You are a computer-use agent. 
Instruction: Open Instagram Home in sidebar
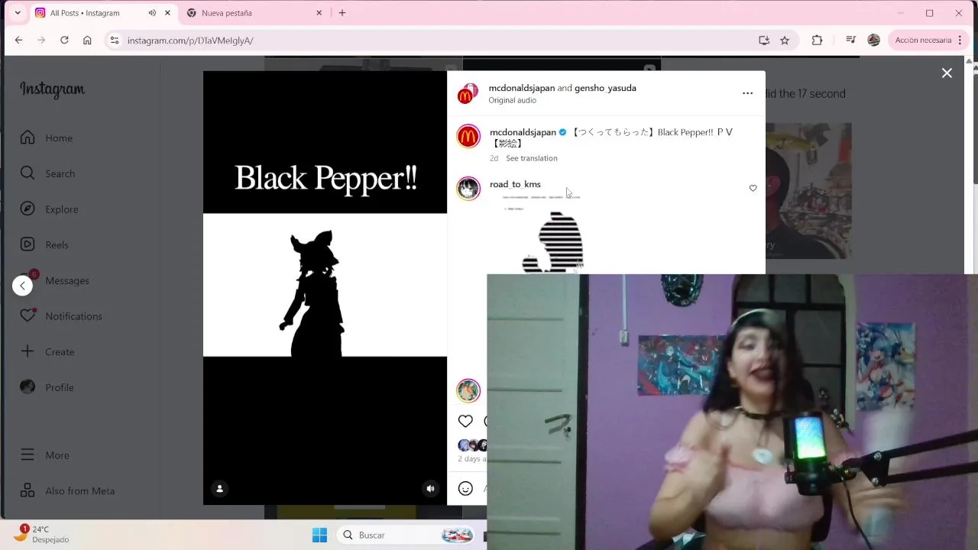[x=47, y=138]
